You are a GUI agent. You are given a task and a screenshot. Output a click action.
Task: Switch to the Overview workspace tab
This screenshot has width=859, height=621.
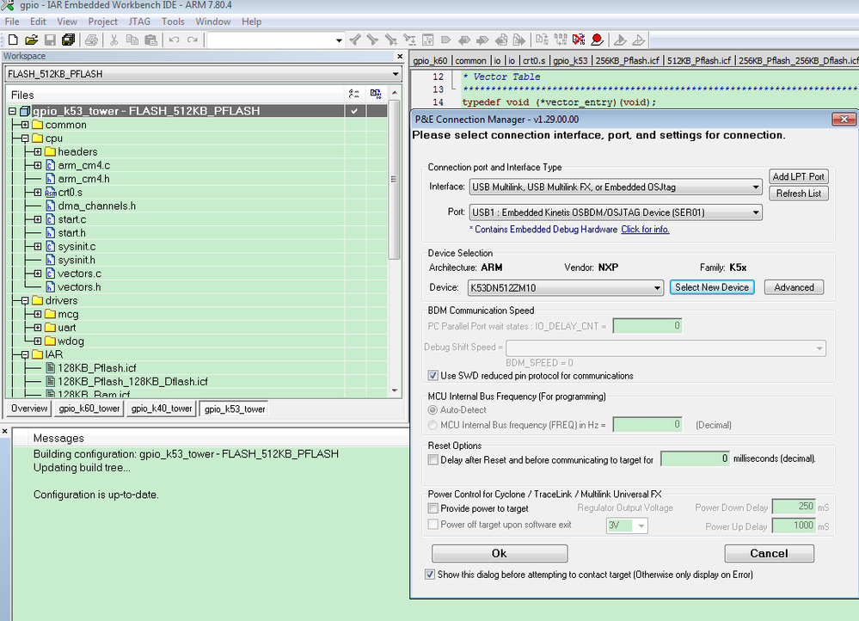[x=29, y=409]
